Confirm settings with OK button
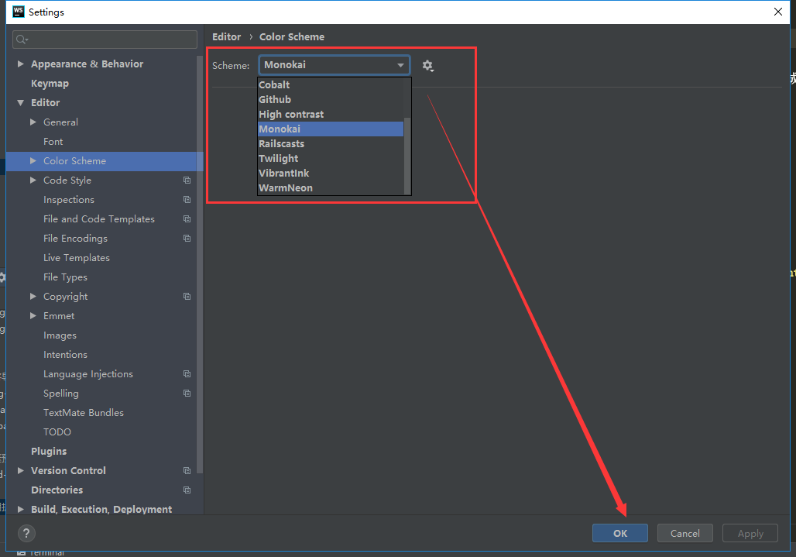 620,533
